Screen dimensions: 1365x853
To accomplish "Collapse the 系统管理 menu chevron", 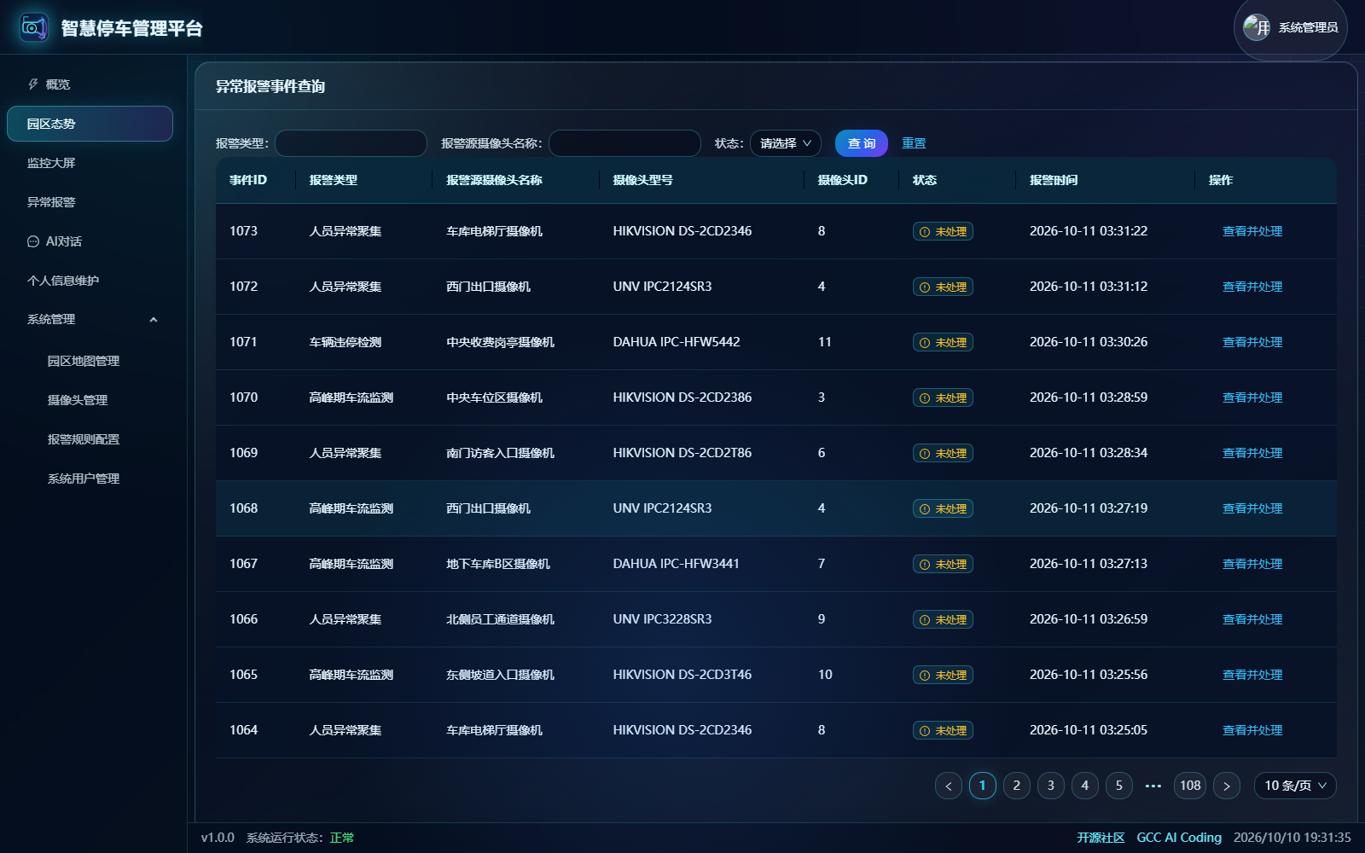I will (154, 320).
